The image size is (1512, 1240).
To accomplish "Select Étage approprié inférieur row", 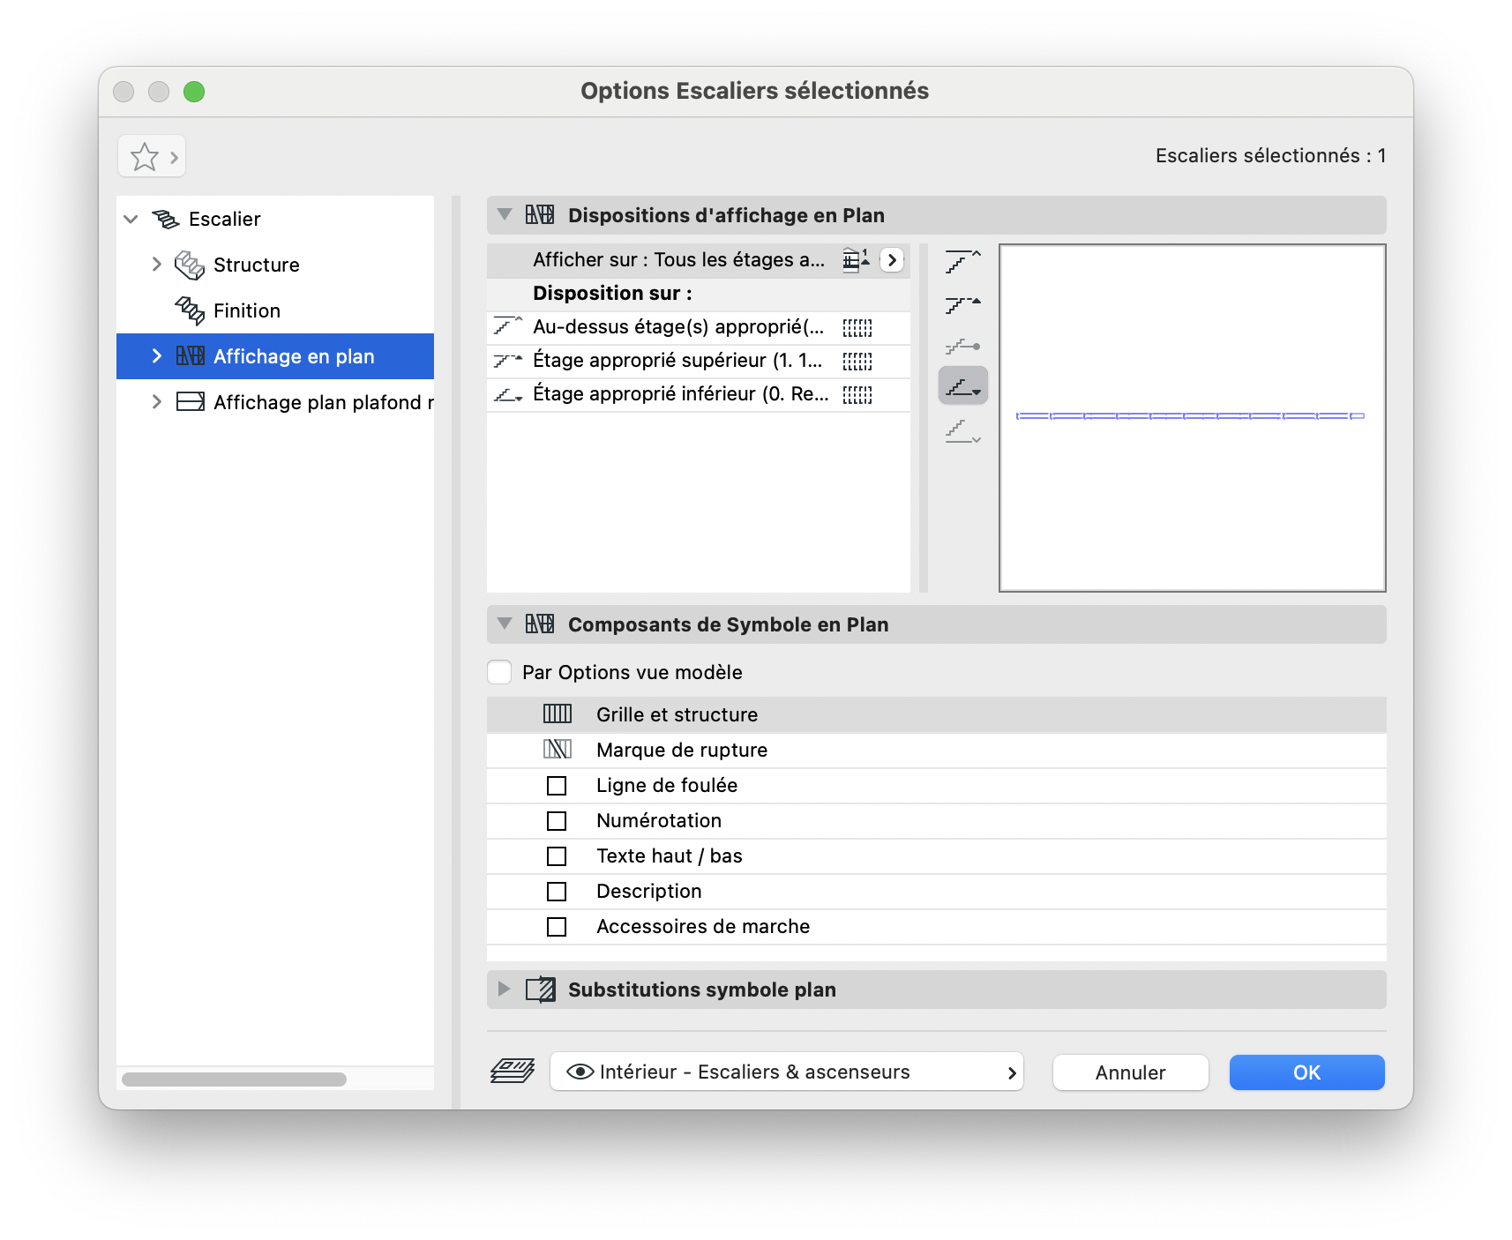I will [699, 394].
